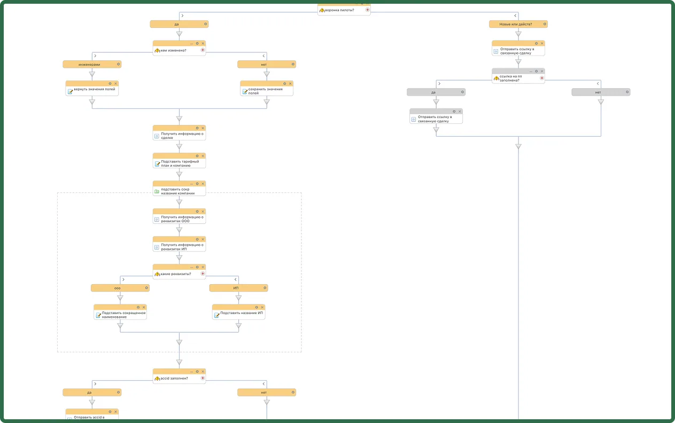Open settings of 'Получить информацию о сделке' activity
This screenshot has height=423, width=675.
coord(197,128)
